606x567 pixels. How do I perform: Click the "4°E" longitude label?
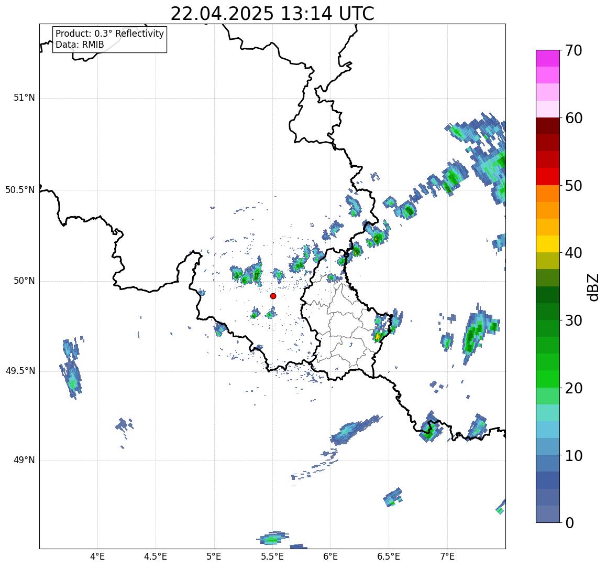click(x=97, y=557)
